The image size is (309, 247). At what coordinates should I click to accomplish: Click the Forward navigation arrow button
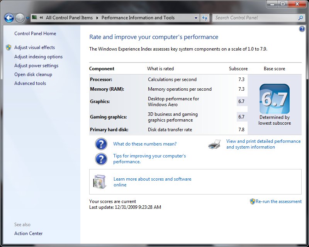(20, 18)
